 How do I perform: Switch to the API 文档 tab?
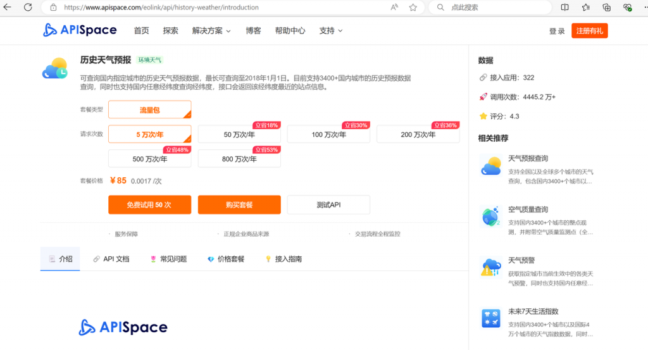[111, 259]
